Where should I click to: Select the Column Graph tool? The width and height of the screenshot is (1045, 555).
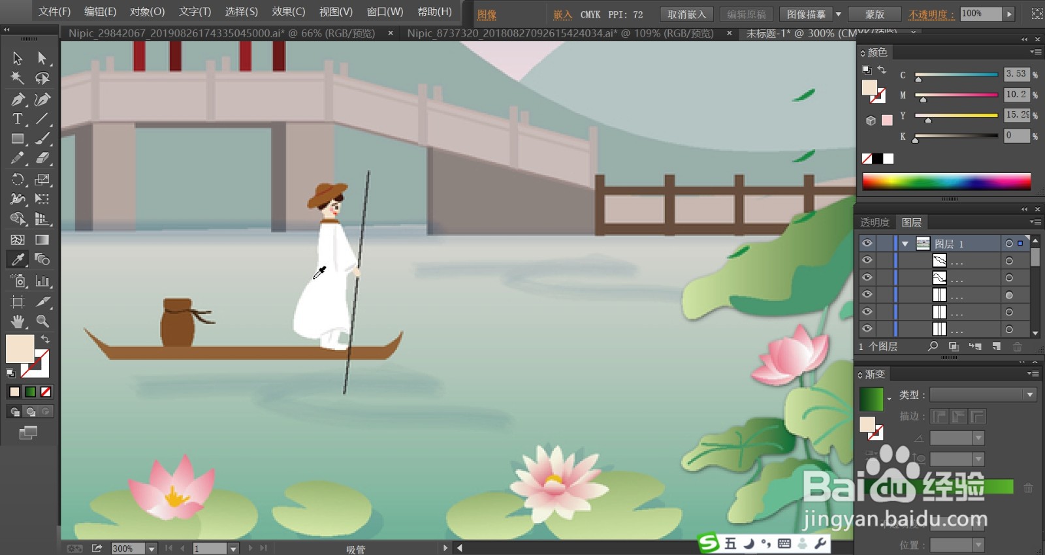(42, 281)
